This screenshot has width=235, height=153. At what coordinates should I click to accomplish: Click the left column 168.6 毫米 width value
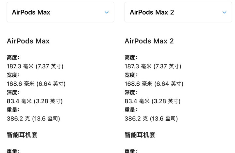tap(36, 84)
